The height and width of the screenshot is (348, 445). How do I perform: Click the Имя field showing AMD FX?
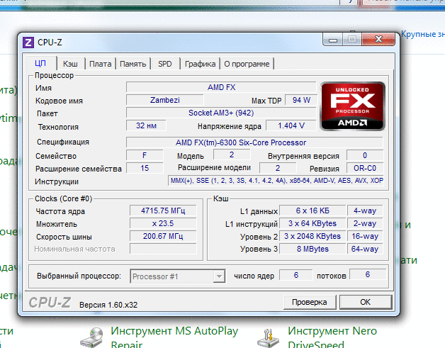221,87
